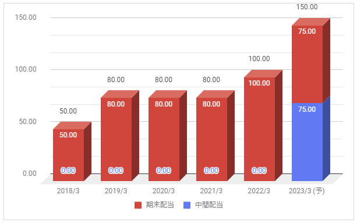The image size is (357, 223).
Task: Click the 150.00 y-axis tick label
Action: (x=26, y=17)
